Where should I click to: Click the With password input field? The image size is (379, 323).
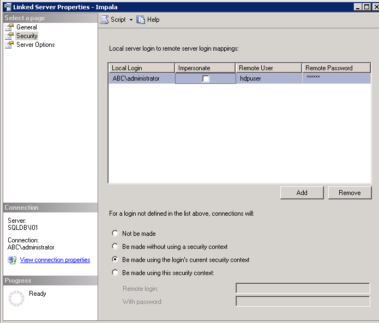(303, 301)
